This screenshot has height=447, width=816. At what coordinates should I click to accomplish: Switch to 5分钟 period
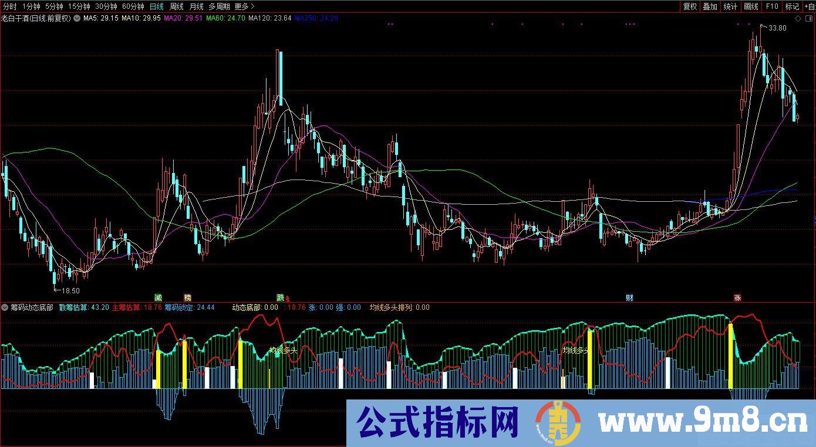(x=54, y=6)
